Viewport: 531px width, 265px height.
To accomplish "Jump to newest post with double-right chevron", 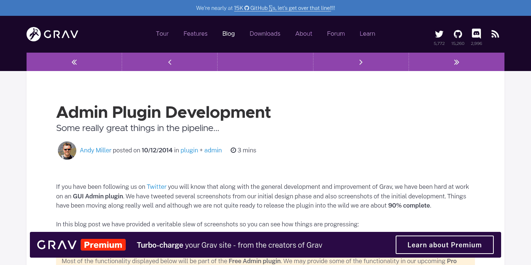I will pyautogui.click(x=457, y=62).
